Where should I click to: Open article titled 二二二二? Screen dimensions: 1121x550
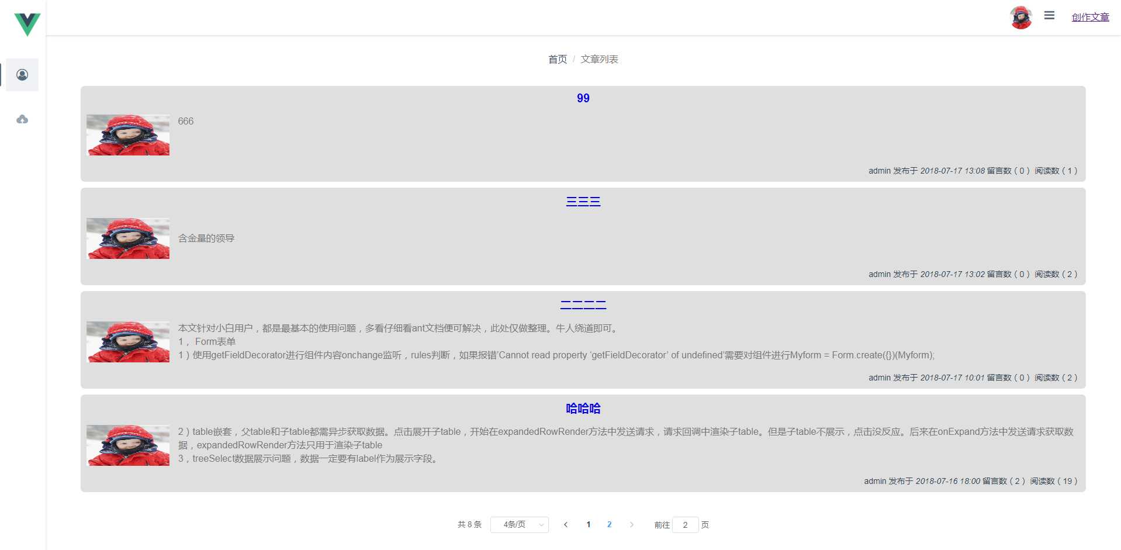click(x=583, y=305)
